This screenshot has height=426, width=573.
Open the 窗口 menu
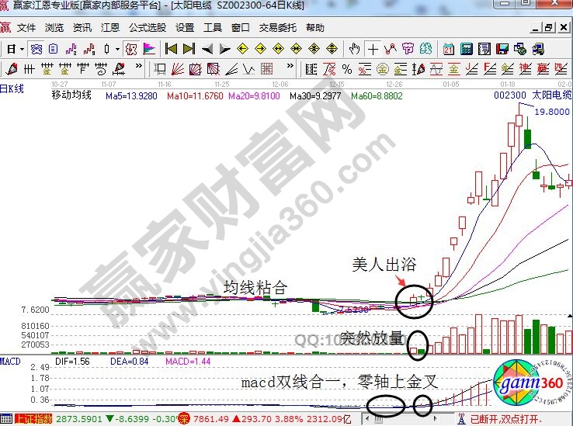[241, 28]
